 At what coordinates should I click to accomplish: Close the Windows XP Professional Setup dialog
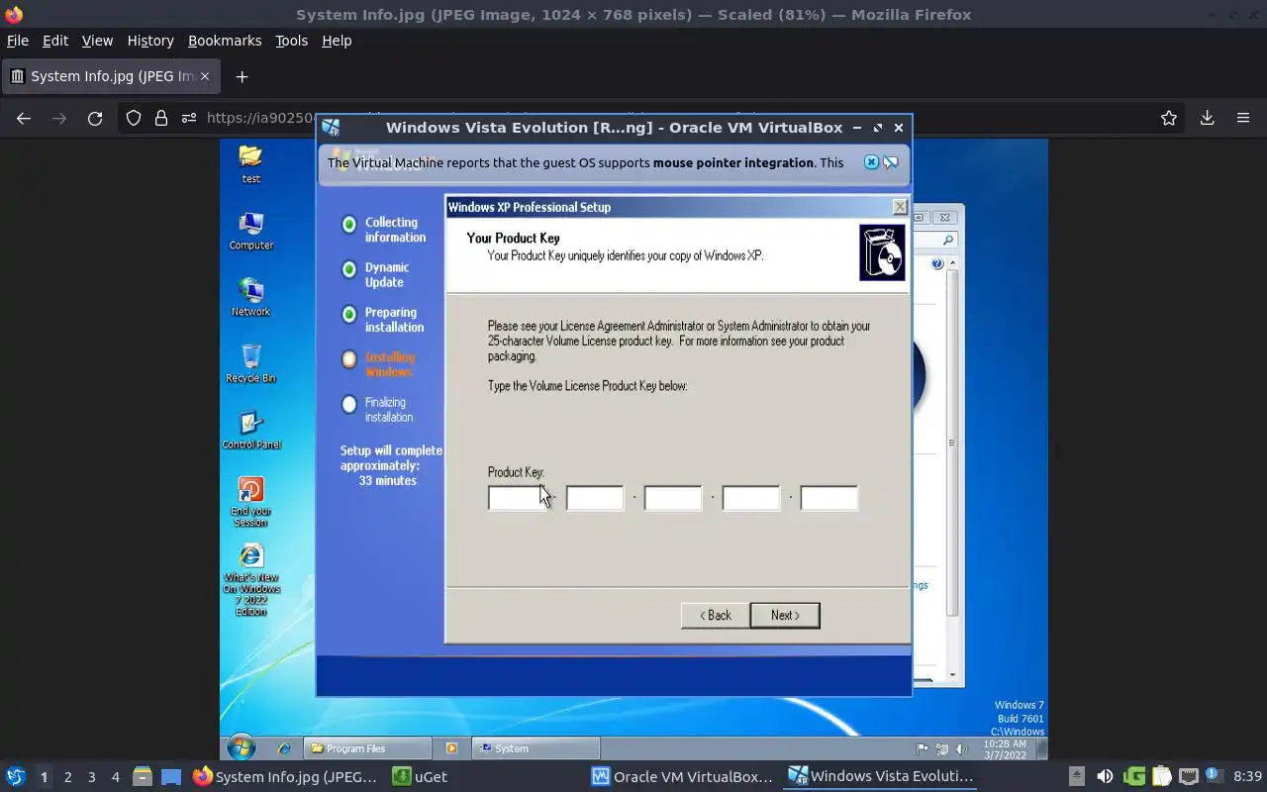pyautogui.click(x=900, y=207)
